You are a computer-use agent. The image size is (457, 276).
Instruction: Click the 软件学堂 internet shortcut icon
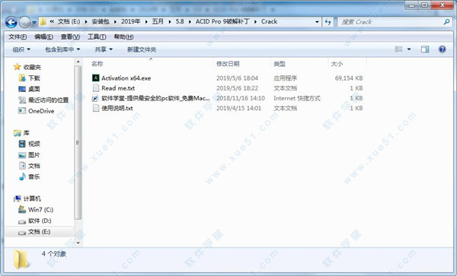coord(96,98)
